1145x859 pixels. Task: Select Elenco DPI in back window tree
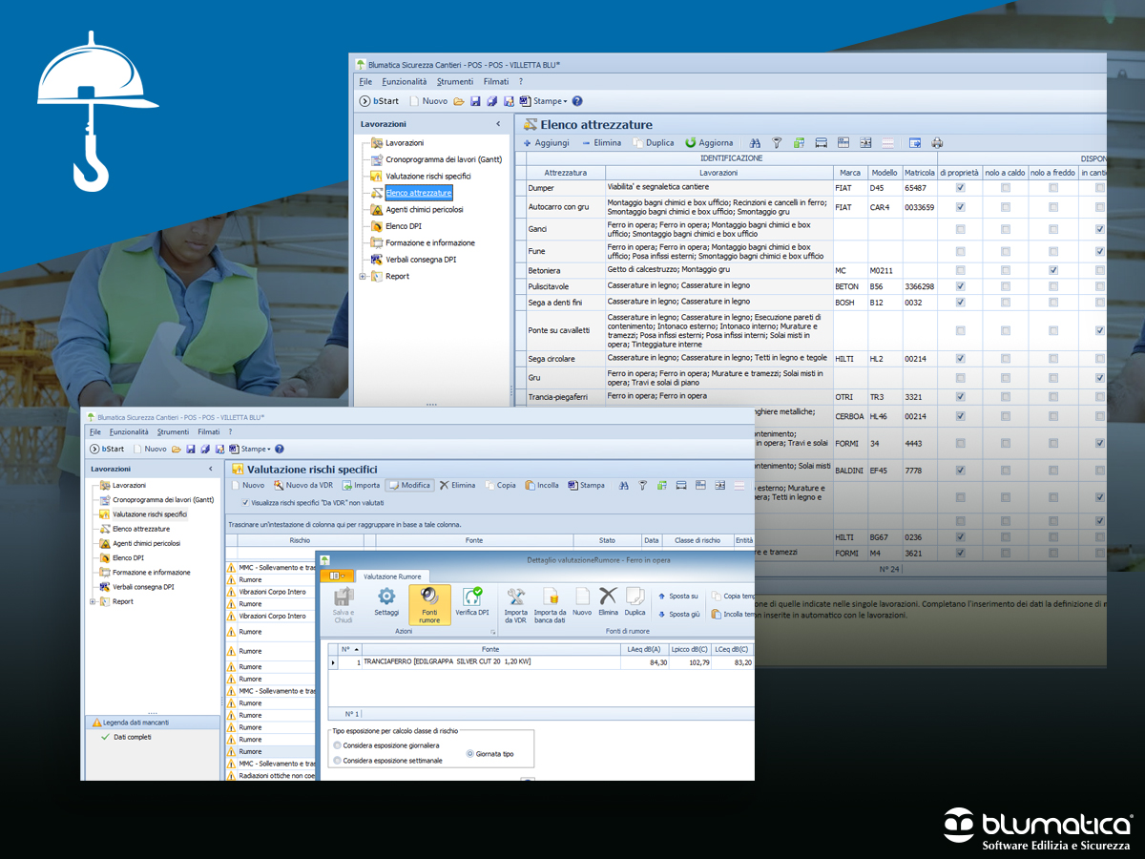click(x=404, y=226)
